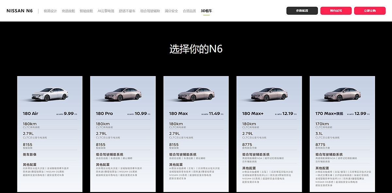Pick the 170 Max+旗舰 car image
392x193 pixels.
pyautogui.click(x=342, y=94)
